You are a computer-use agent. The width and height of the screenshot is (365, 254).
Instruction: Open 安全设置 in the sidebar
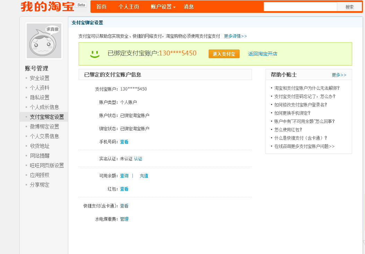tap(40, 78)
